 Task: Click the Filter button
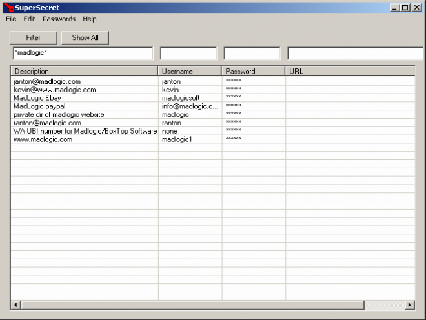[33, 38]
